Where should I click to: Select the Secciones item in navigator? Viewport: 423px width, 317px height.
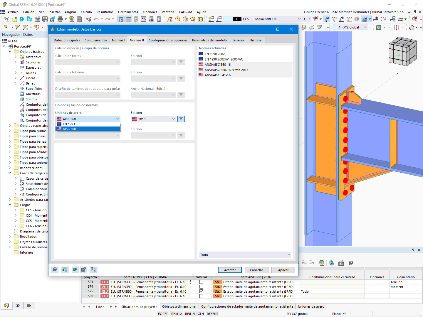tap(33, 62)
